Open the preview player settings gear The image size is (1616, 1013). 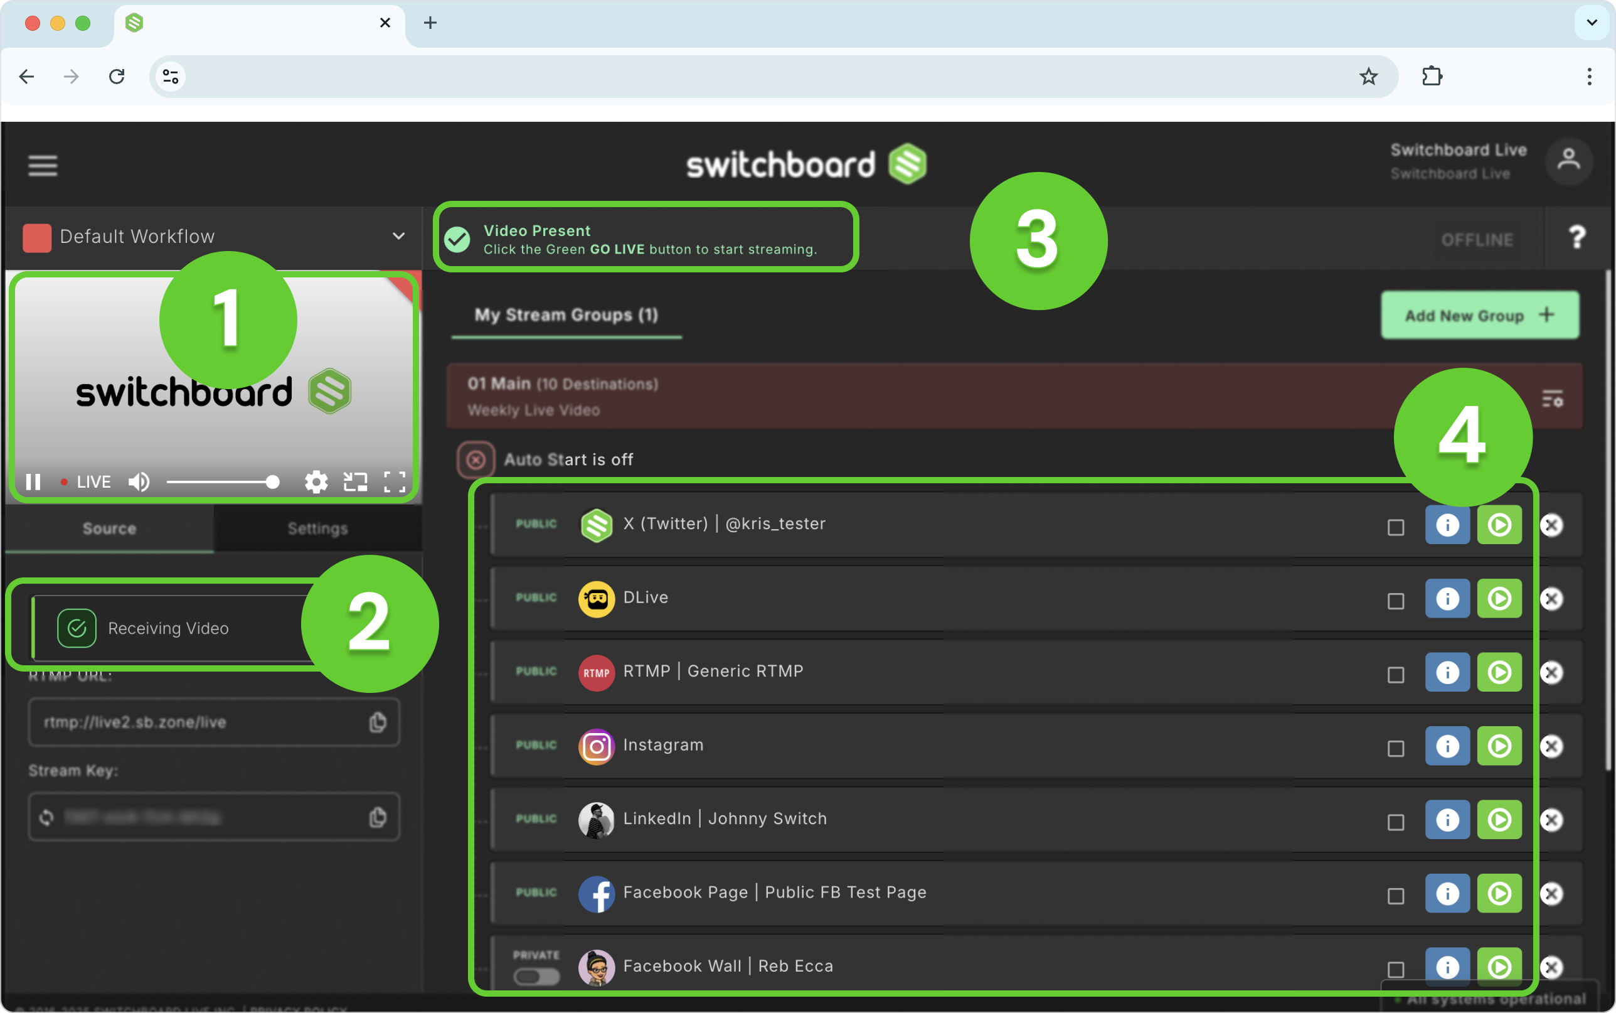(316, 482)
